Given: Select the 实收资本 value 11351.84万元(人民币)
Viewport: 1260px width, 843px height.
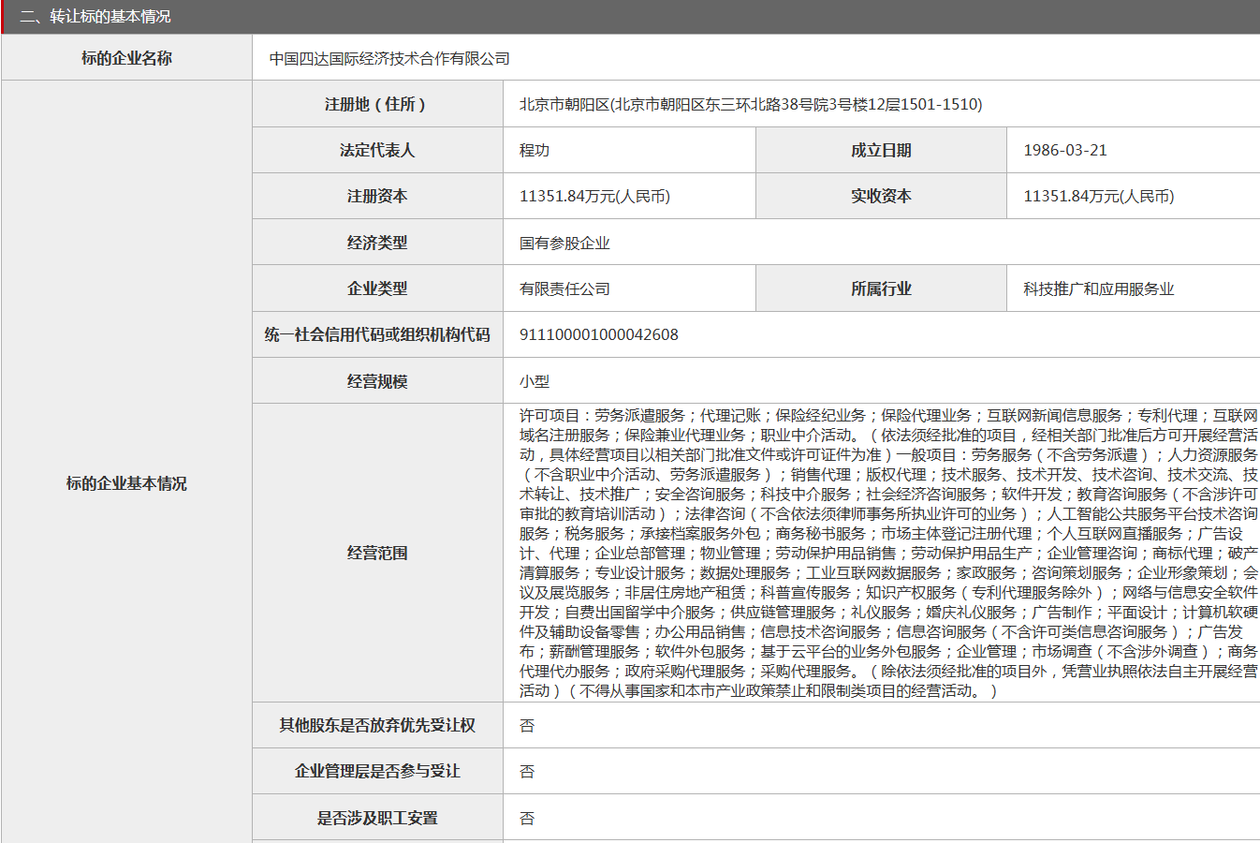Looking at the screenshot, I should point(1098,196).
